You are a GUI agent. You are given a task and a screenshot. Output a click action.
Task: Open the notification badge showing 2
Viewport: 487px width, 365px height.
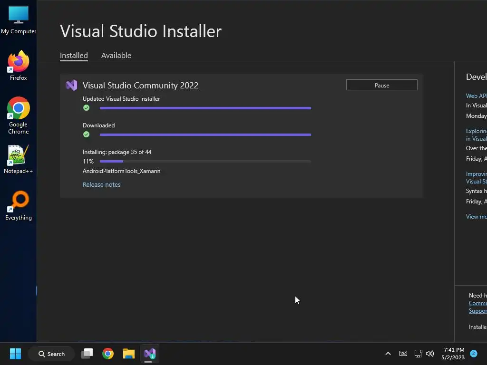[x=474, y=353]
